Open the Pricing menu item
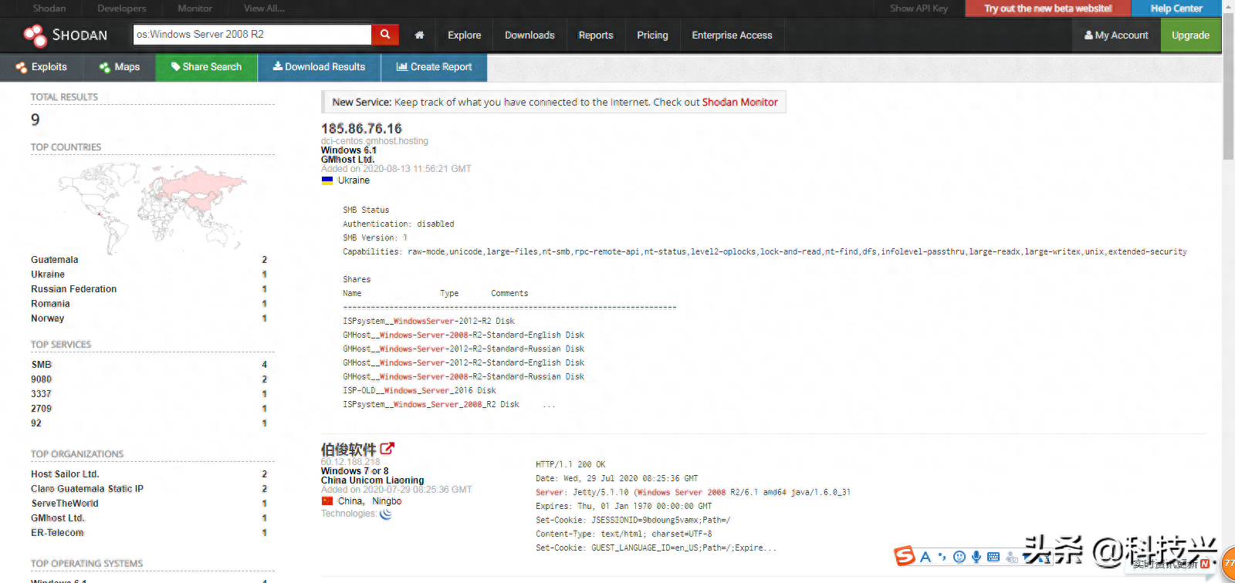Image resolution: width=1235 pixels, height=583 pixels. [652, 35]
